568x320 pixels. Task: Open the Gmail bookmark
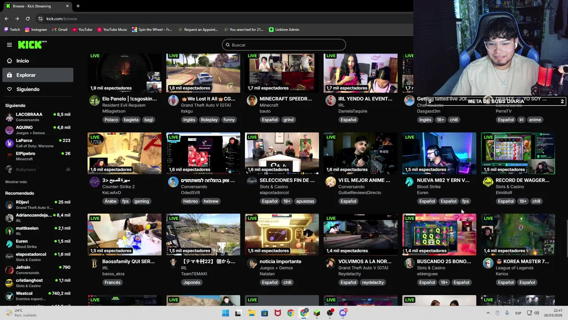(x=59, y=30)
